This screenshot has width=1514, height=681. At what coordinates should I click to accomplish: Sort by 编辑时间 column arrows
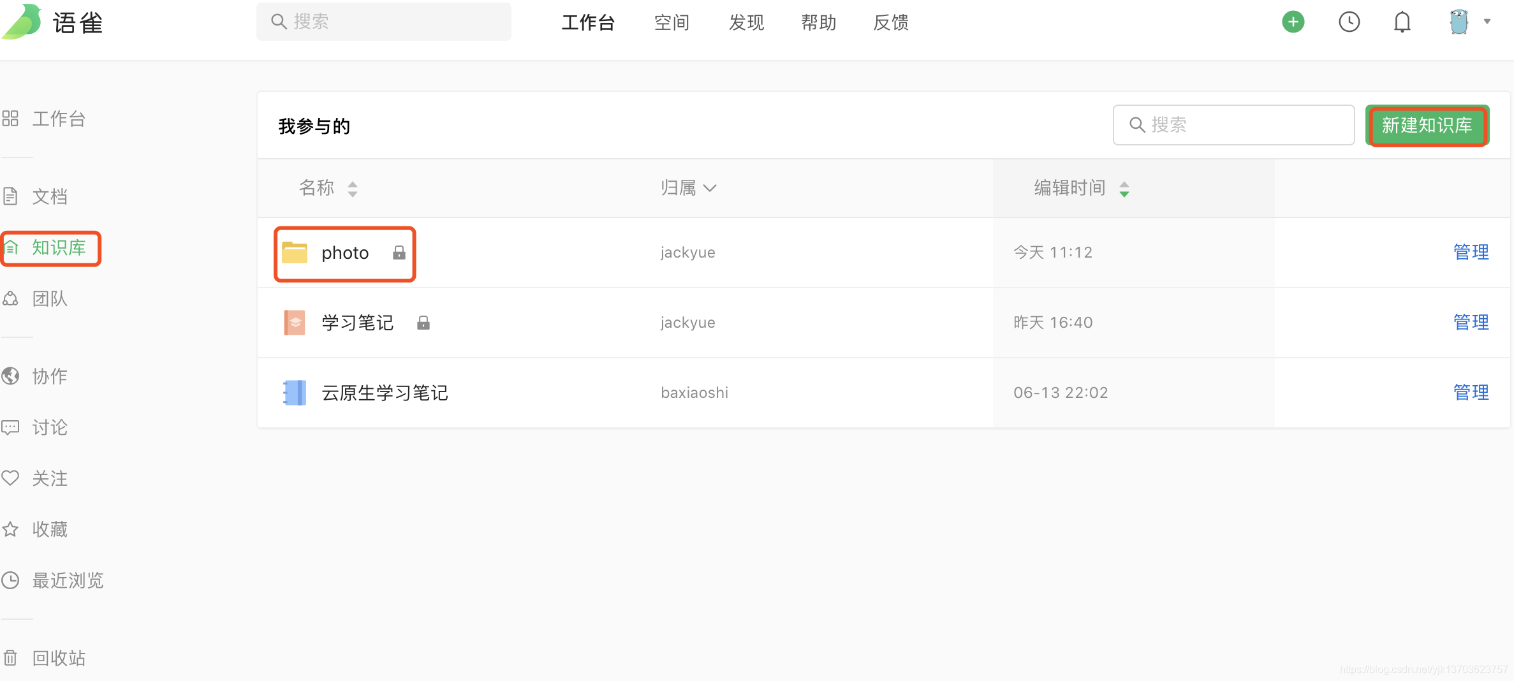click(x=1124, y=189)
